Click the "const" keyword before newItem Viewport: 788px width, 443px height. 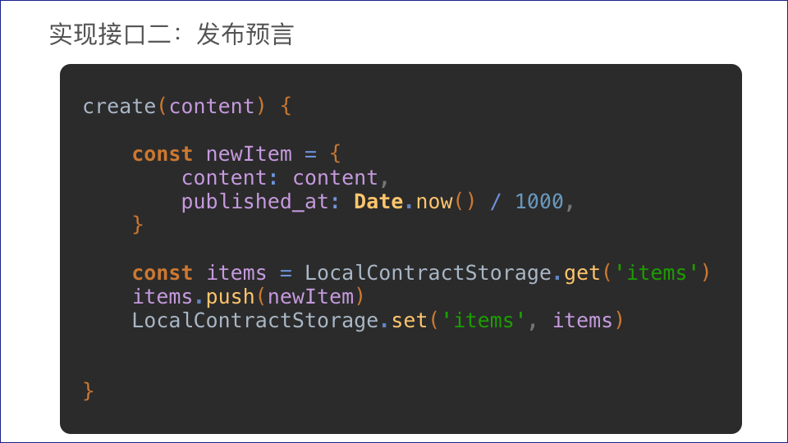163,154
